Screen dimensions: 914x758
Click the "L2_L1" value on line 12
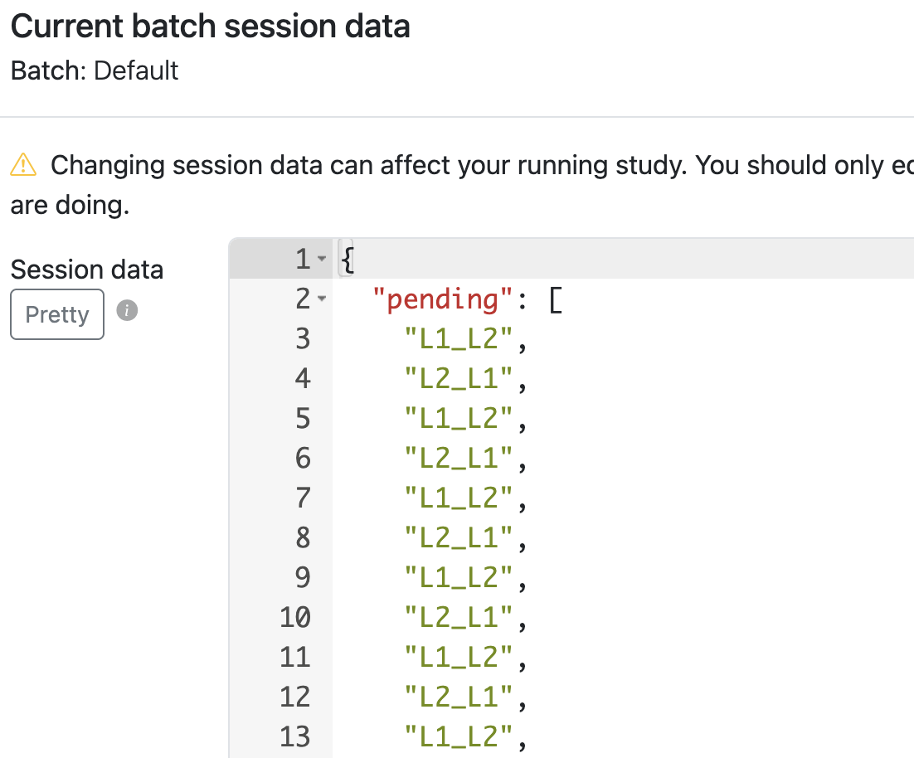click(460, 697)
